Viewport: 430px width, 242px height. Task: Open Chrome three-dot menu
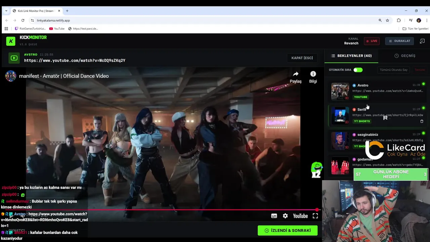(x=427, y=21)
